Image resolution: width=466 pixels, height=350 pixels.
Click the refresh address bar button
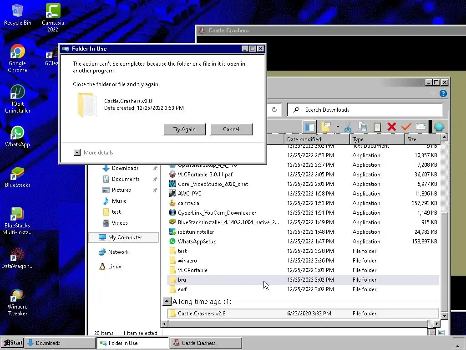pos(274,109)
